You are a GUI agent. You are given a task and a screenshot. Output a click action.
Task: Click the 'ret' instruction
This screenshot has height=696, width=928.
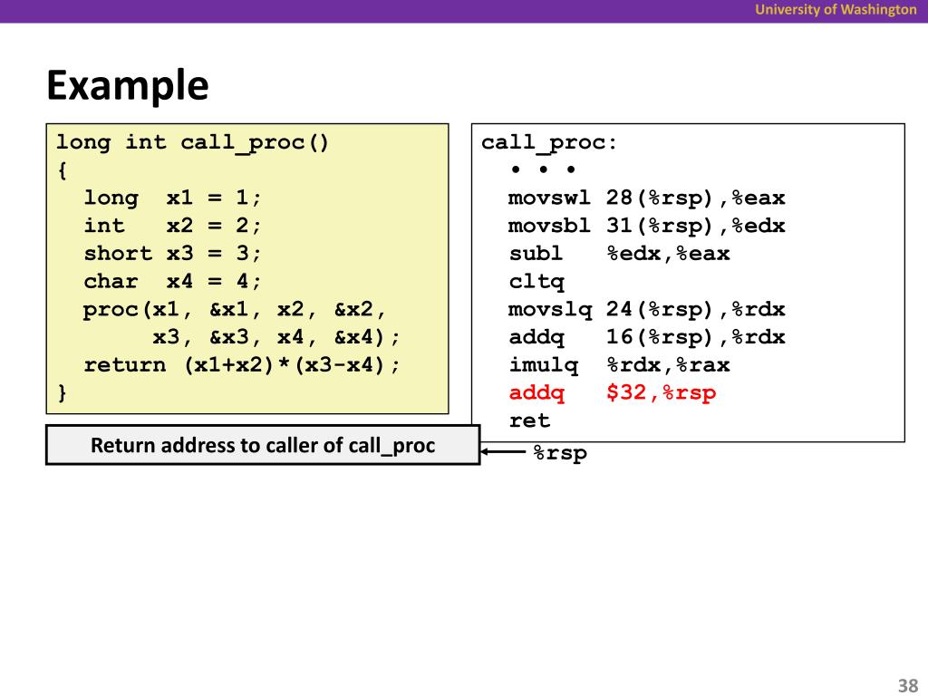point(529,420)
